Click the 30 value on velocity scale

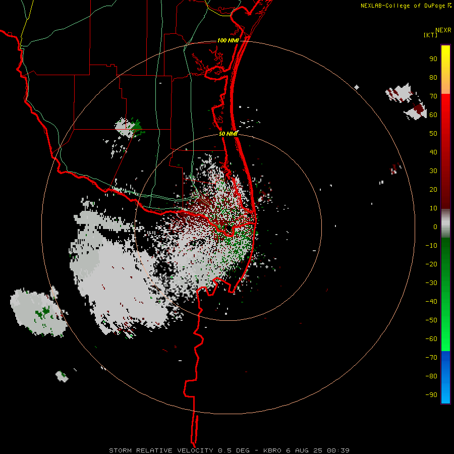tap(433, 171)
